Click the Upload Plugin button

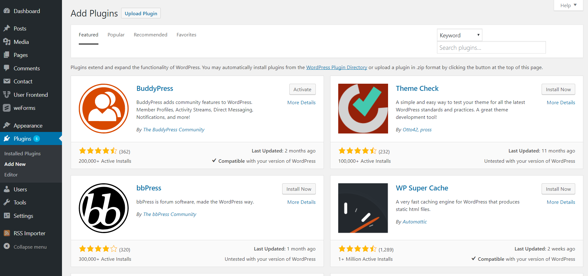point(141,13)
